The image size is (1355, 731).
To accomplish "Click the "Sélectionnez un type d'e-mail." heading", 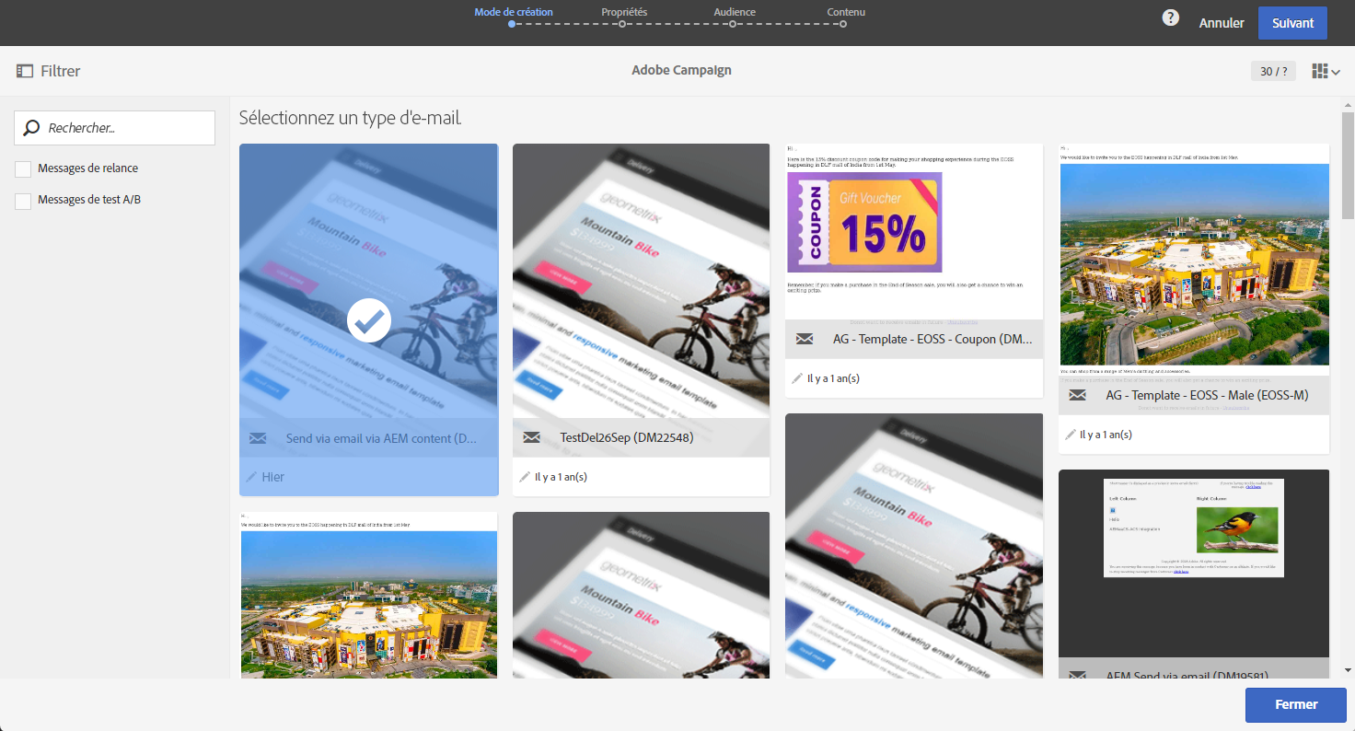I will pos(350,118).
